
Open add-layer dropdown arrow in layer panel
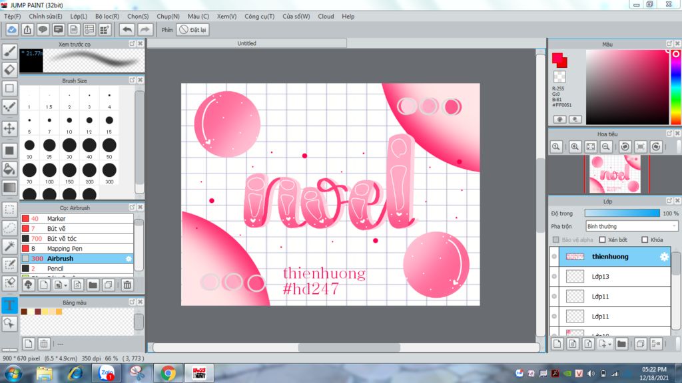click(x=609, y=344)
